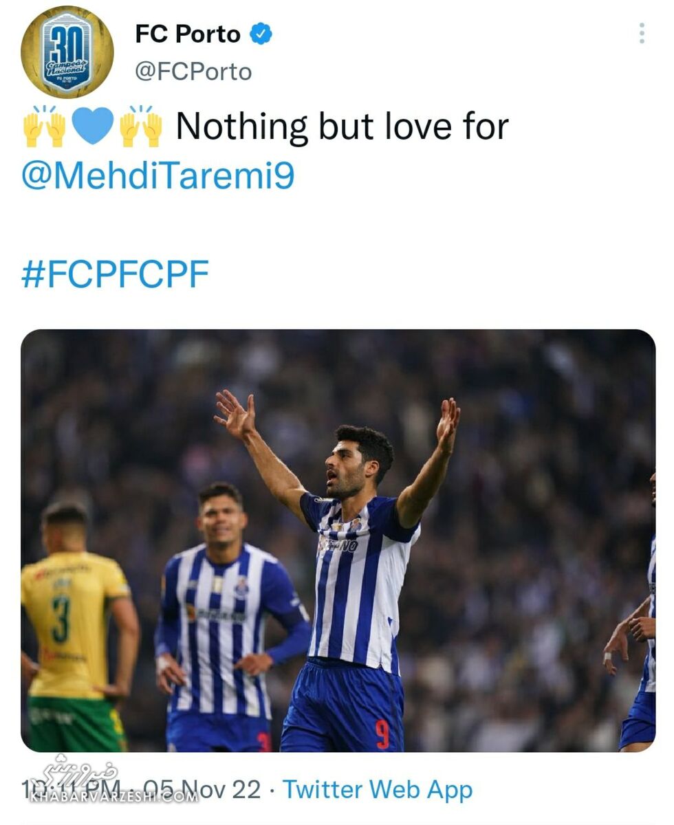This screenshot has width=674, height=825.
Task: Click the red number 9 on the shorts
Action: tap(382, 734)
